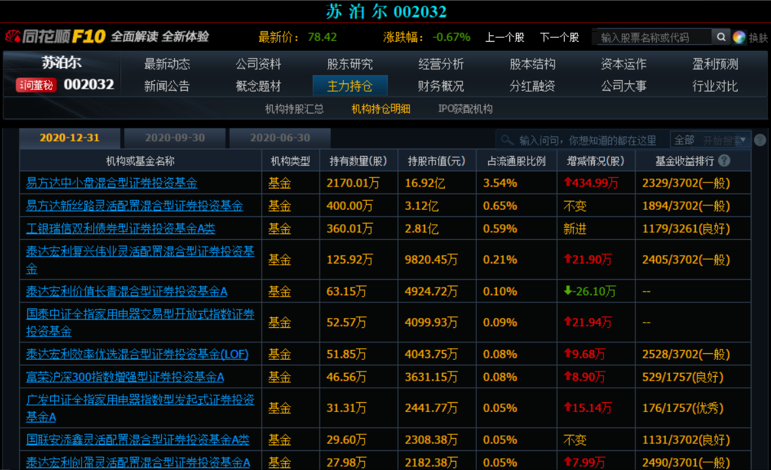Select the 2020-12-31 date tab
The image size is (771, 470).
69,138
